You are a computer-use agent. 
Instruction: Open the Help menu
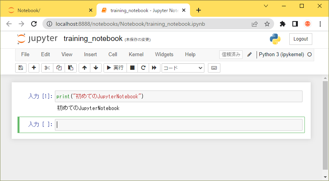pos(190,55)
